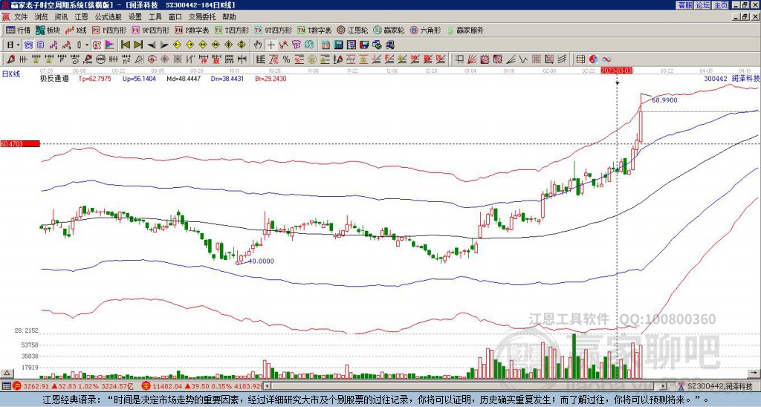
Task: Click the Md=48.4447 indicator value
Action: click(x=184, y=79)
